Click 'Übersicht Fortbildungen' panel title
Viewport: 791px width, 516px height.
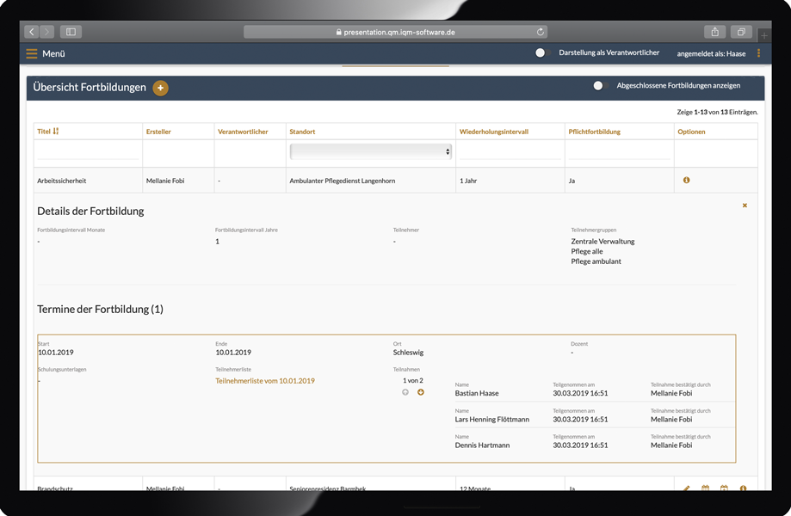(x=90, y=87)
